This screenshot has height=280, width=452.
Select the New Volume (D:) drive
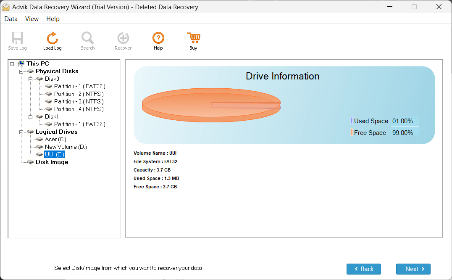tap(66, 147)
